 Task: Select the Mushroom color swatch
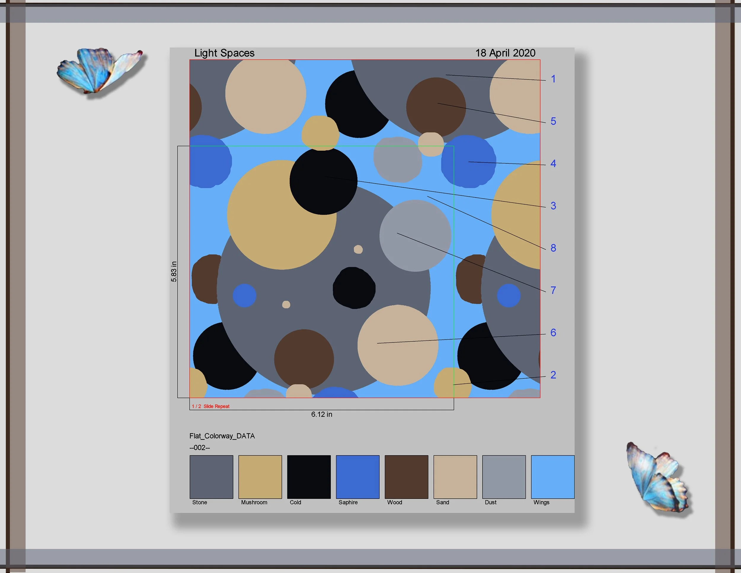click(x=260, y=477)
